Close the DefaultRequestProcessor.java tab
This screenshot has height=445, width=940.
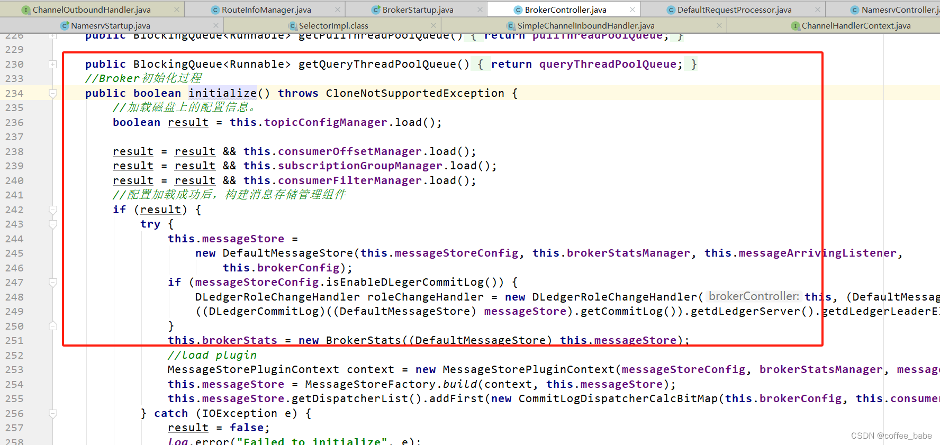point(818,10)
